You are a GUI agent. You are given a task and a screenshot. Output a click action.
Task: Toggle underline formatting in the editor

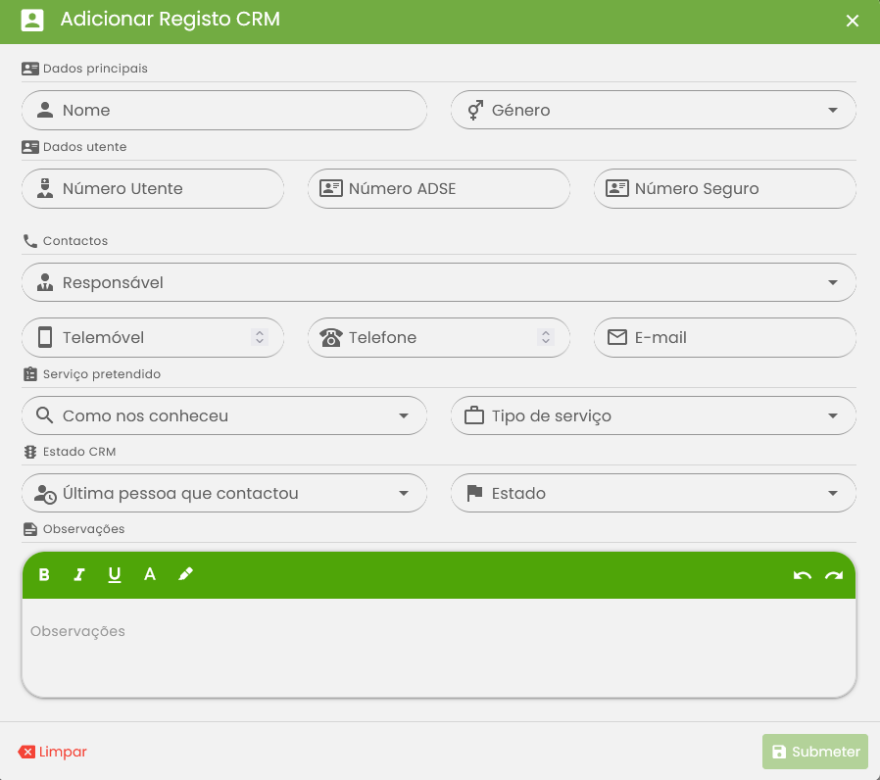(x=115, y=574)
